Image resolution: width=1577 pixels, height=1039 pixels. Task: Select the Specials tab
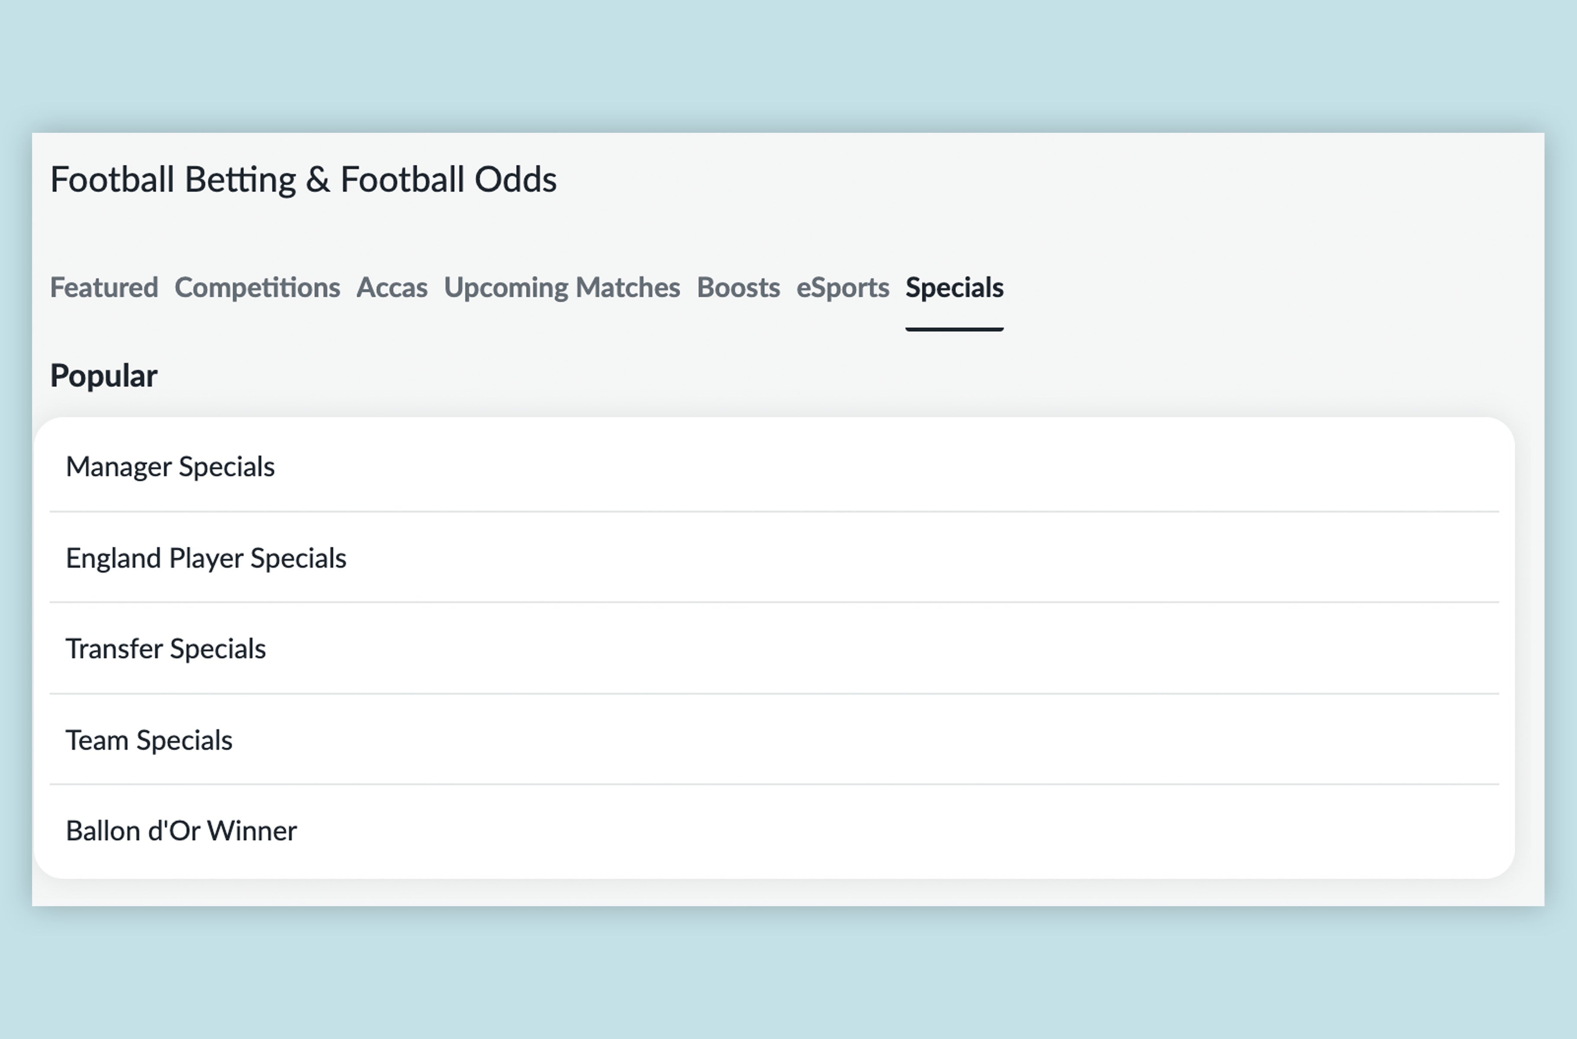click(x=953, y=288)
